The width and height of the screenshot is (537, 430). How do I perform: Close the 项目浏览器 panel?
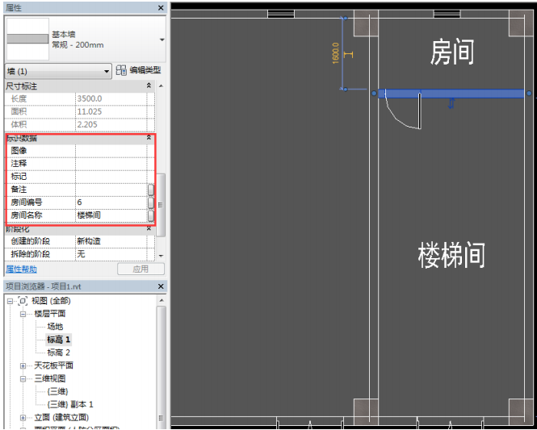pos(161,286)
